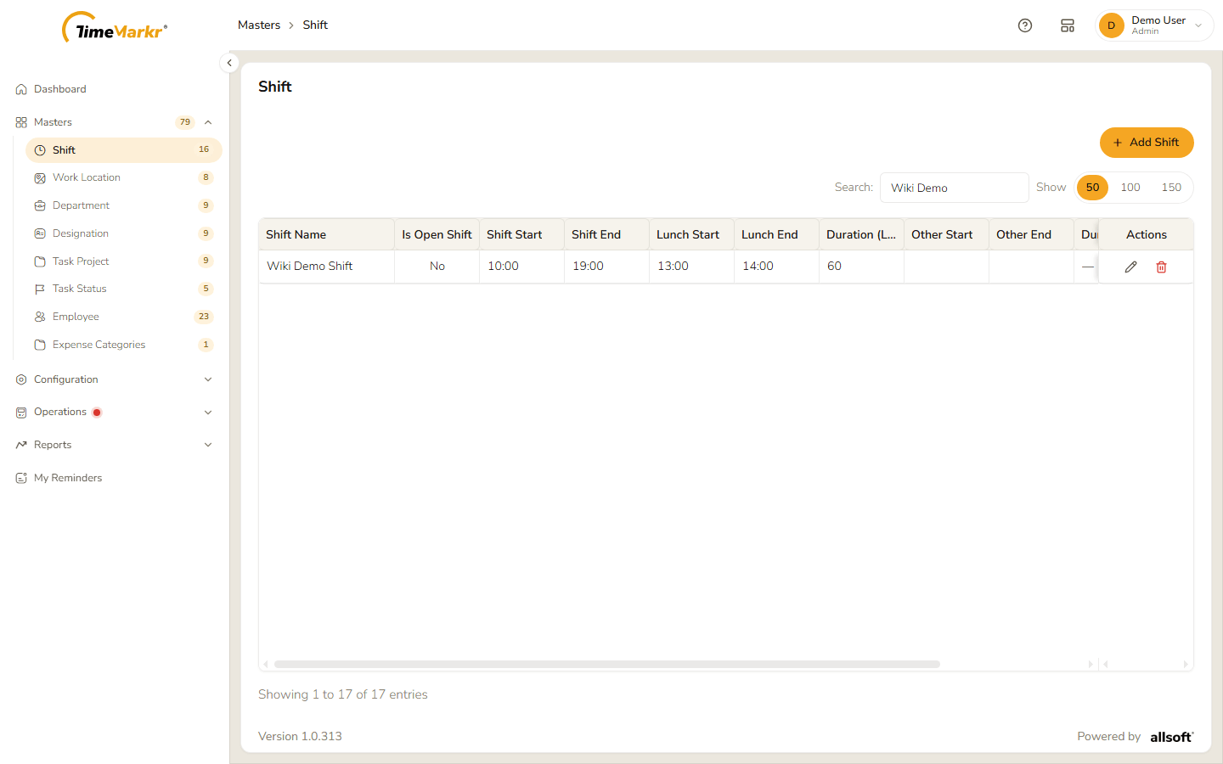Open the help question mark icon

1025,25
